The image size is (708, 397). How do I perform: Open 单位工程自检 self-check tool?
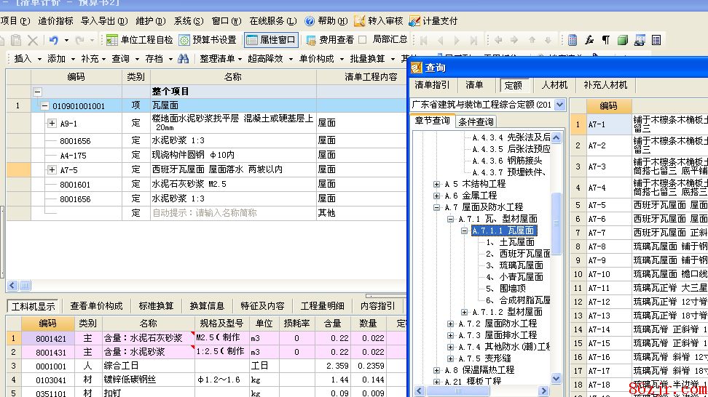140,40
